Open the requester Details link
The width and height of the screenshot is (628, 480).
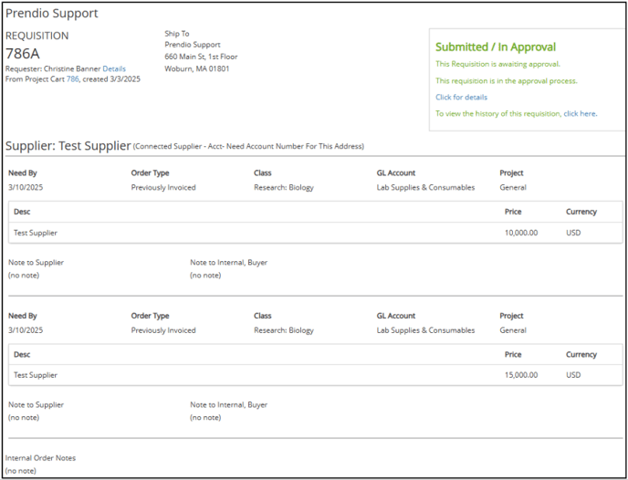114,68
